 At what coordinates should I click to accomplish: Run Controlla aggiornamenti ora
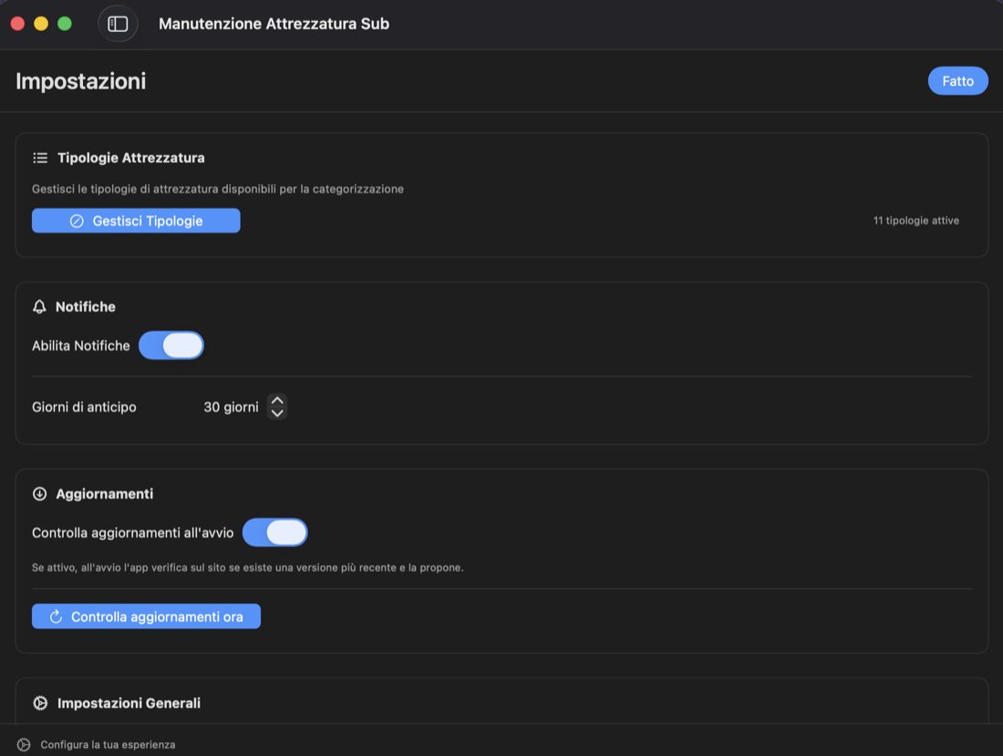point(147,616)
